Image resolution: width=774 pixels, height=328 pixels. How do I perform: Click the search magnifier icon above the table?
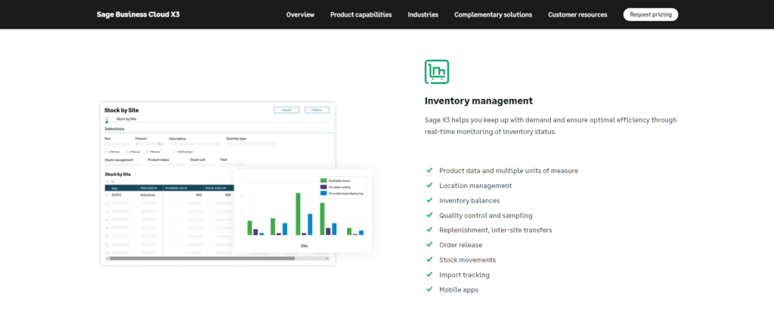point(112,181)
